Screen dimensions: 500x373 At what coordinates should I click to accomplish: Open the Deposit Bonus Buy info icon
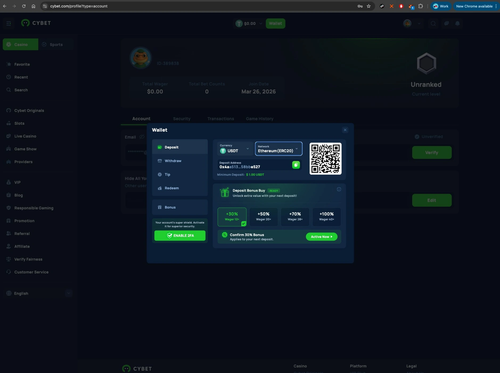(339, 189)
